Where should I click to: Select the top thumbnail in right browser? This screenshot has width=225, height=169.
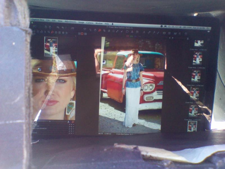[199, 43]
